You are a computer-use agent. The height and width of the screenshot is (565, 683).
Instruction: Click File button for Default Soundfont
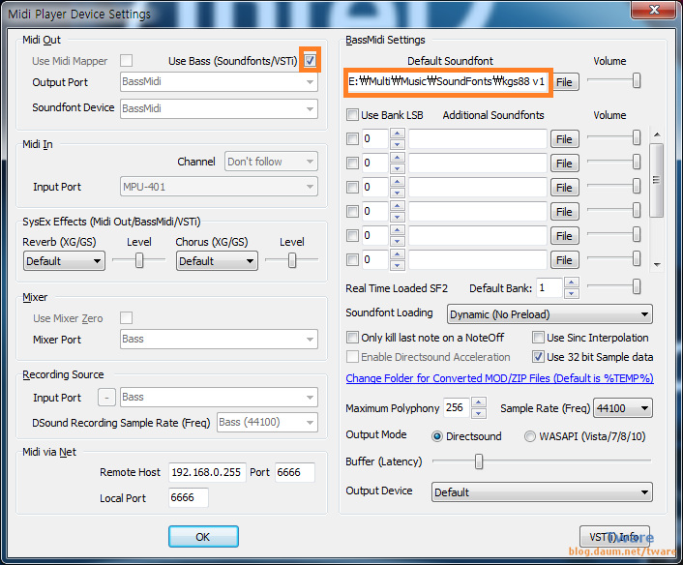pos(565,82)
